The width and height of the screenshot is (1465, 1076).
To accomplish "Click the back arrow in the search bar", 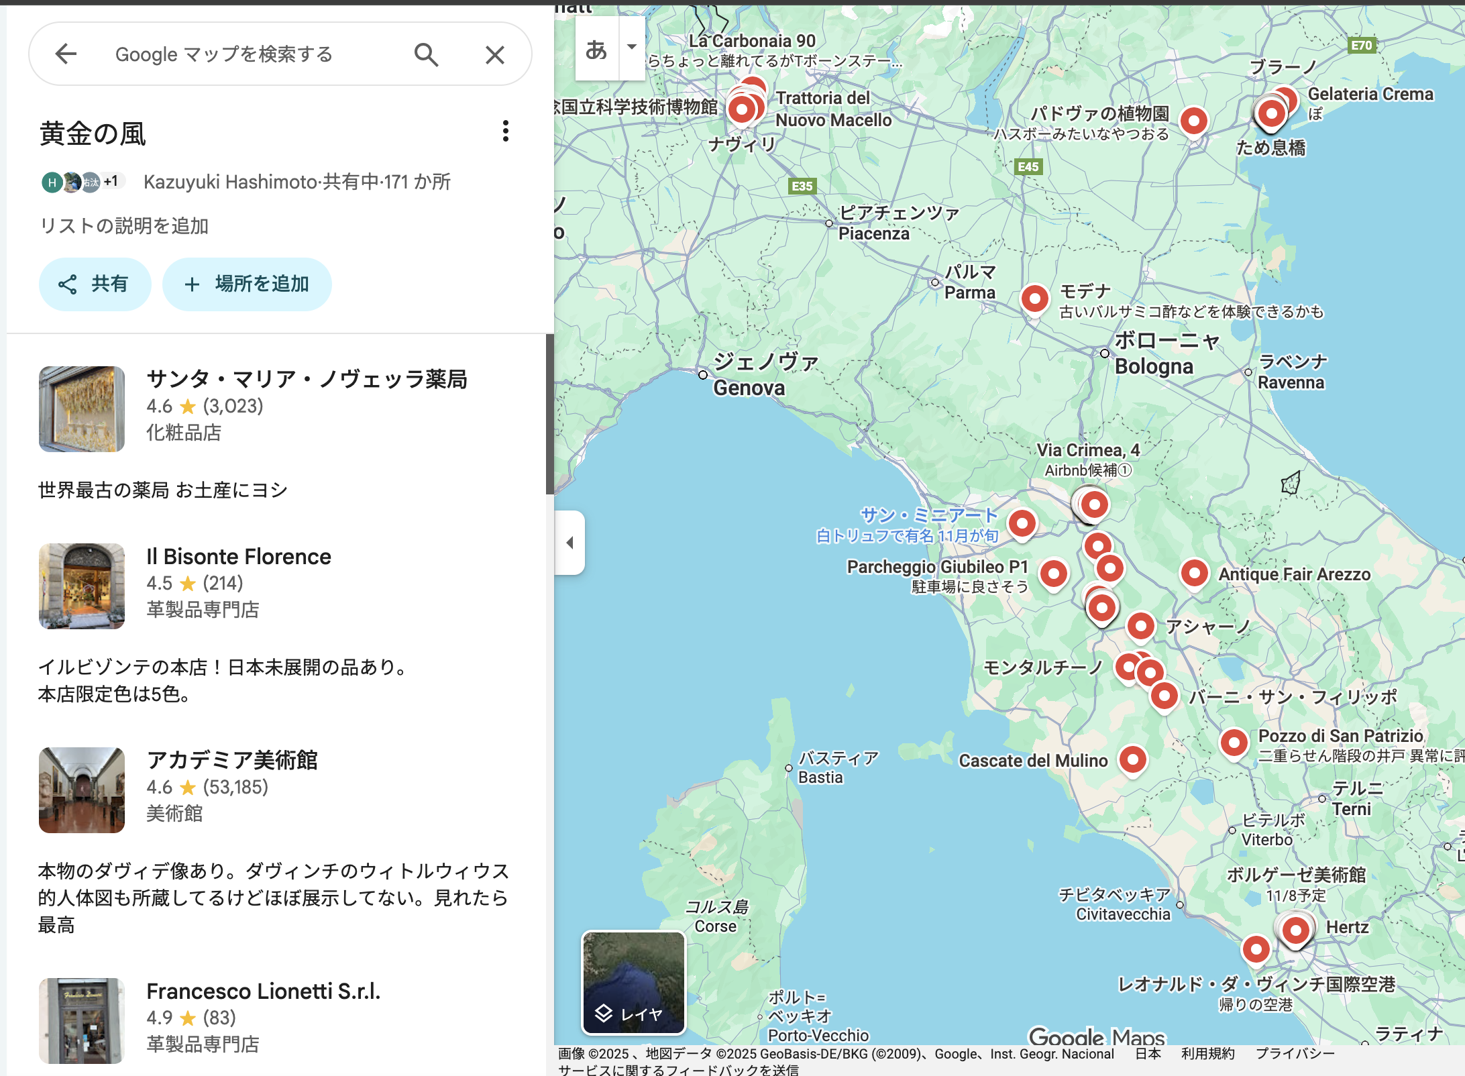I will 66,54.
